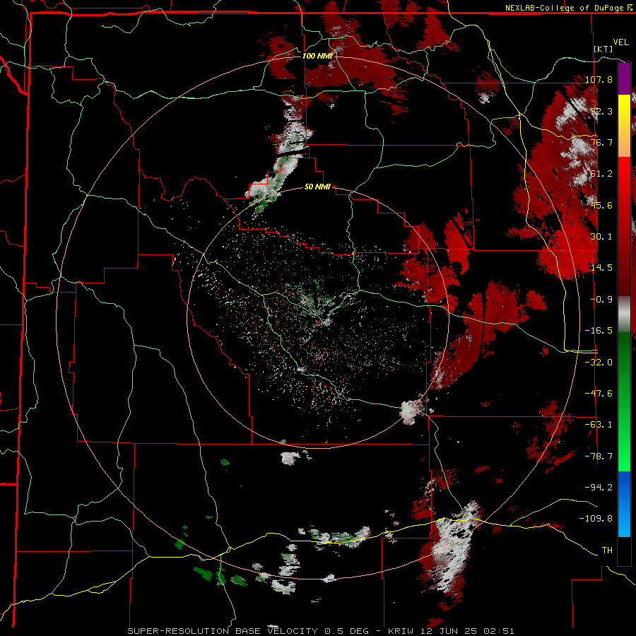Image resolution: width=636 pixels, height=636 pixels.
Task: Select the 30.1 velocity scale value
Action: click(x=601, y=237)
